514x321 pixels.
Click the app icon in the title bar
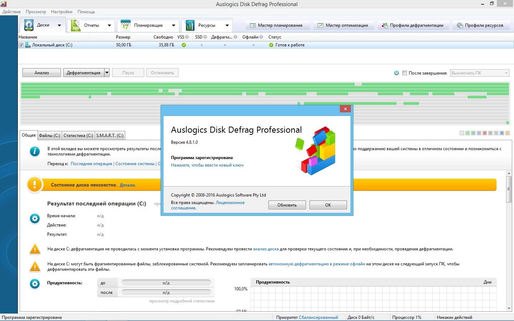(3, 4)
